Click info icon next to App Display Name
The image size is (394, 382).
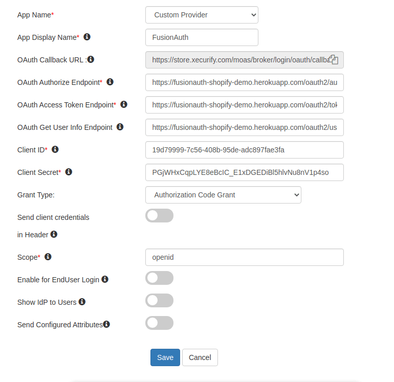[x=87, y=37]
